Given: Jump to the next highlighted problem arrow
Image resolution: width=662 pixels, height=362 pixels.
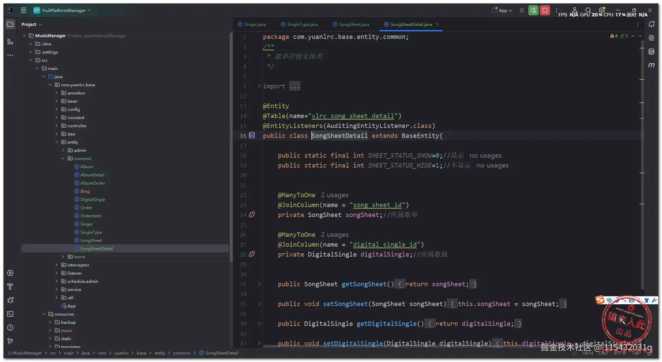Looking at the screenshot, I should 640,36.
